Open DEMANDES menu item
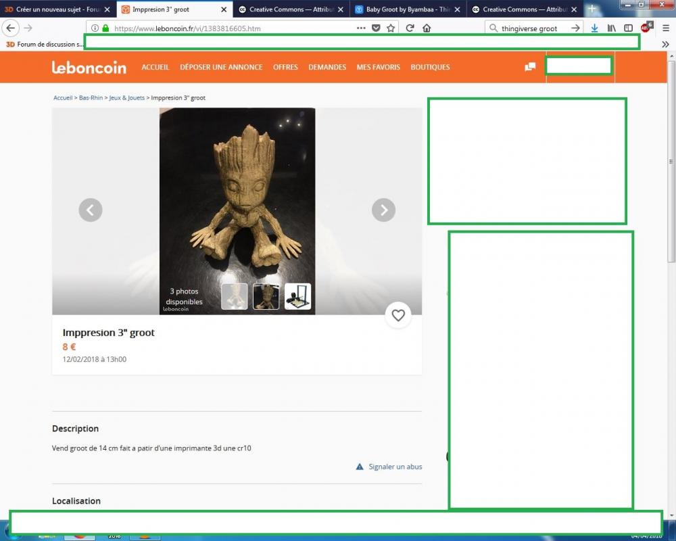676x541 pixels. pos(327,67)
